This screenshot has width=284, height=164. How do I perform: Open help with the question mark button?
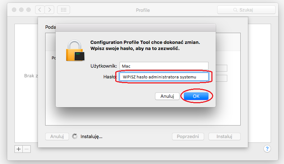coord(267,149)
